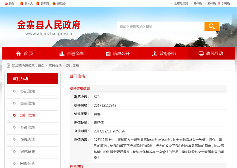Open 高级搜索 advanced search

225,27
